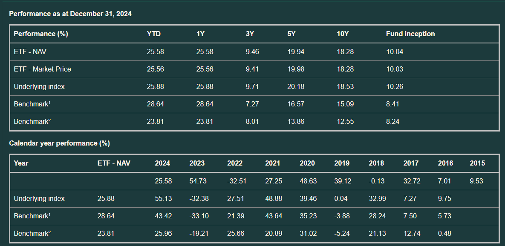Click the calendar value 54.73
Image resolution: width=505 pixels, height=246 pixels.
(198, 181)
